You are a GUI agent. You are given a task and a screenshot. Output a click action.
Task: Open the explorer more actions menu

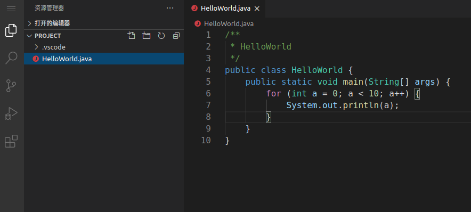[x=170, y=8]
